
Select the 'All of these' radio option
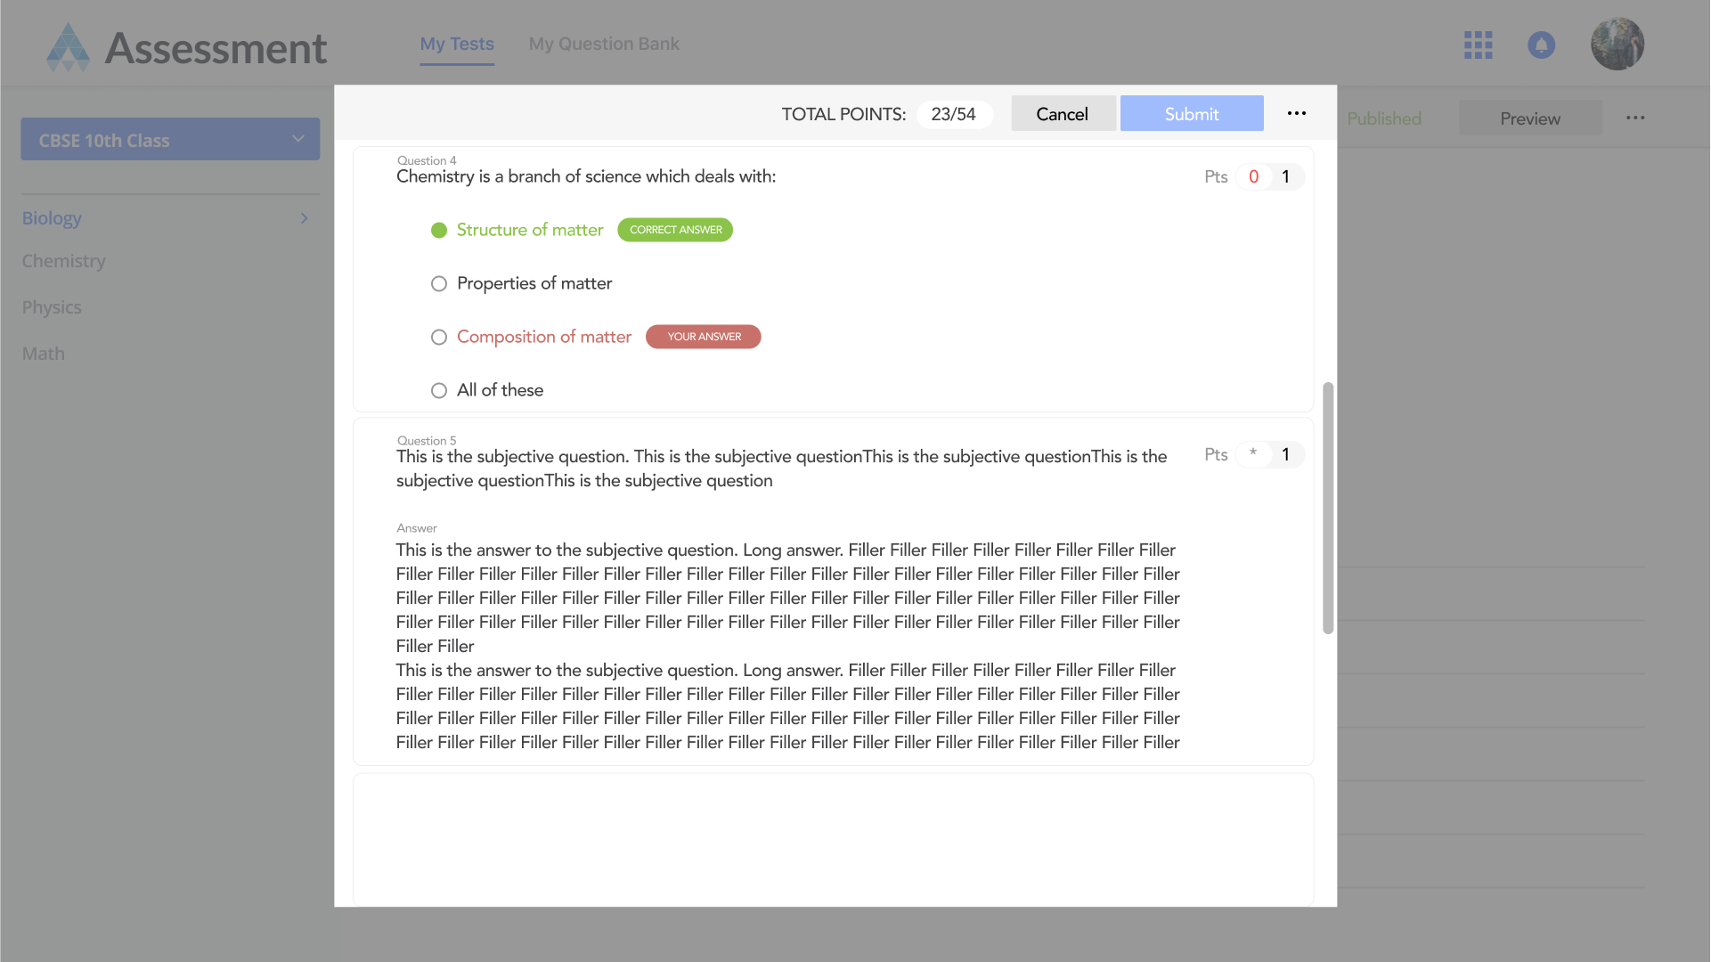click(438, 390)
